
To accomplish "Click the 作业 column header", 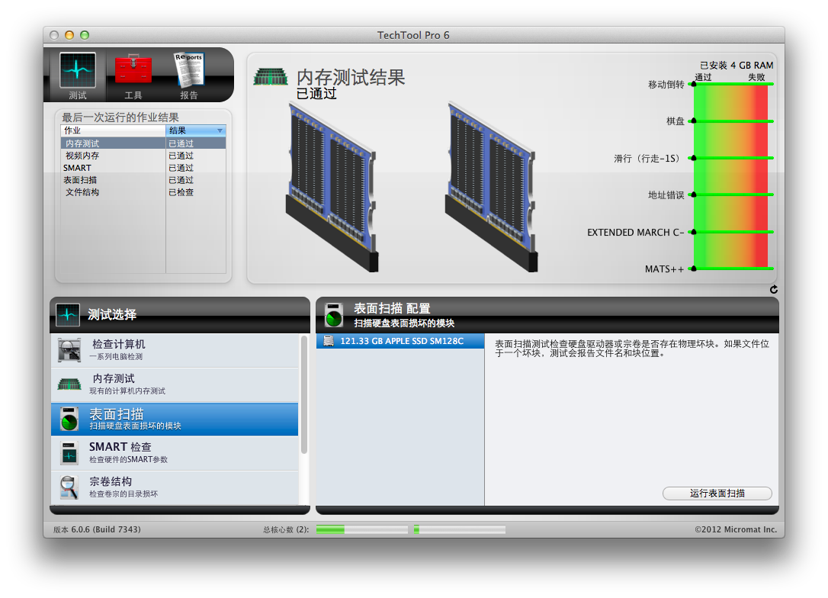I will tap(114, 130).
